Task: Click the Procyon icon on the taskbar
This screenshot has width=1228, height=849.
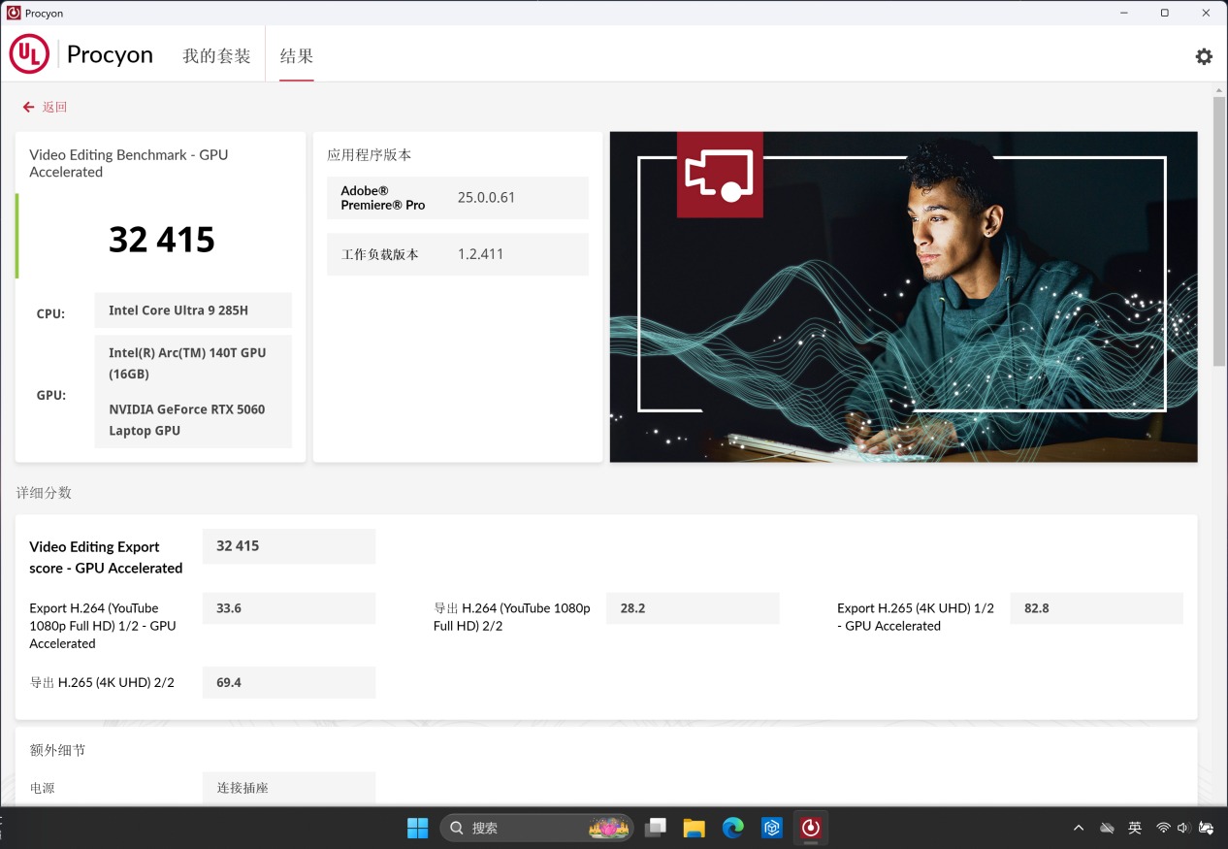Action: tap(810, 828)
